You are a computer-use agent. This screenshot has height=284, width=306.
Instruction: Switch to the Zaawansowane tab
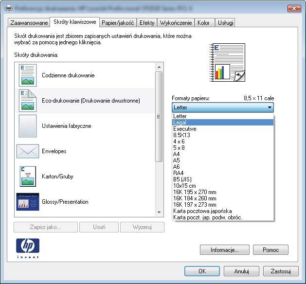29,23
